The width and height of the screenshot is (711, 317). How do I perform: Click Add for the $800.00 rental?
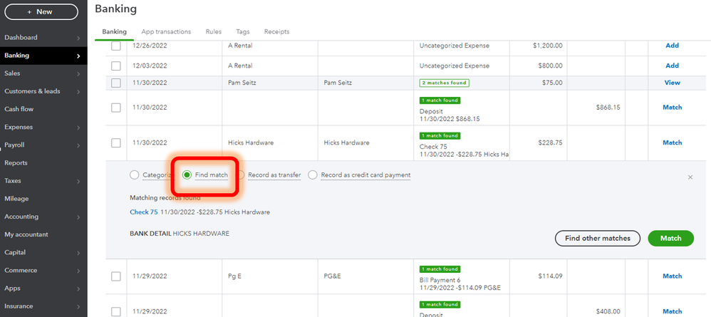pos(672,66)
